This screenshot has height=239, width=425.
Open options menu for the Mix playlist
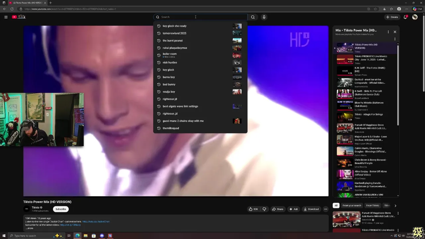[x=388, y=32]
